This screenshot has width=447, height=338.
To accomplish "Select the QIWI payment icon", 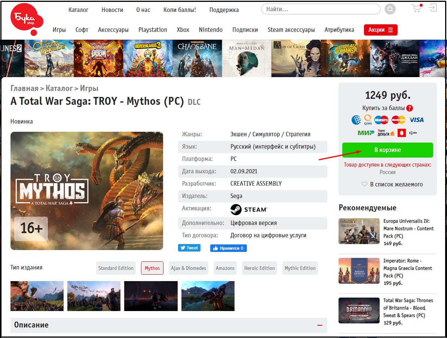I will [x=368, y=120].
